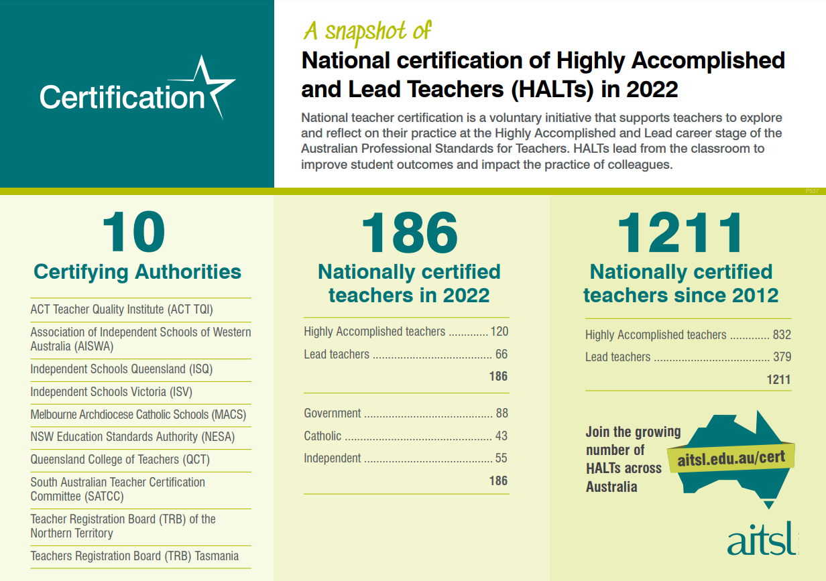The image size is (826, 581).
Task: Select NSW Education Standards Authority (NESA)
Action: coord(133,437)
